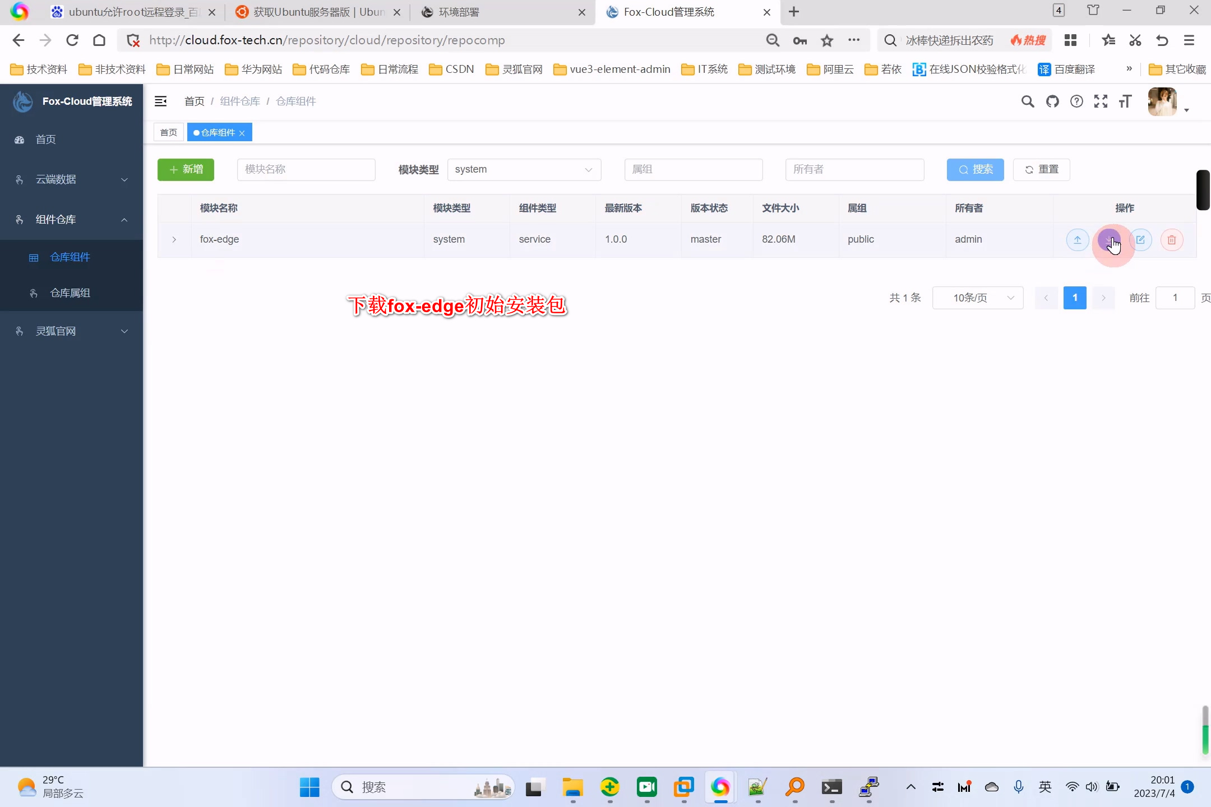Click the taskbar volume icon
This screenshot has width=1211, height=807.
click(x=1092, y=787)
